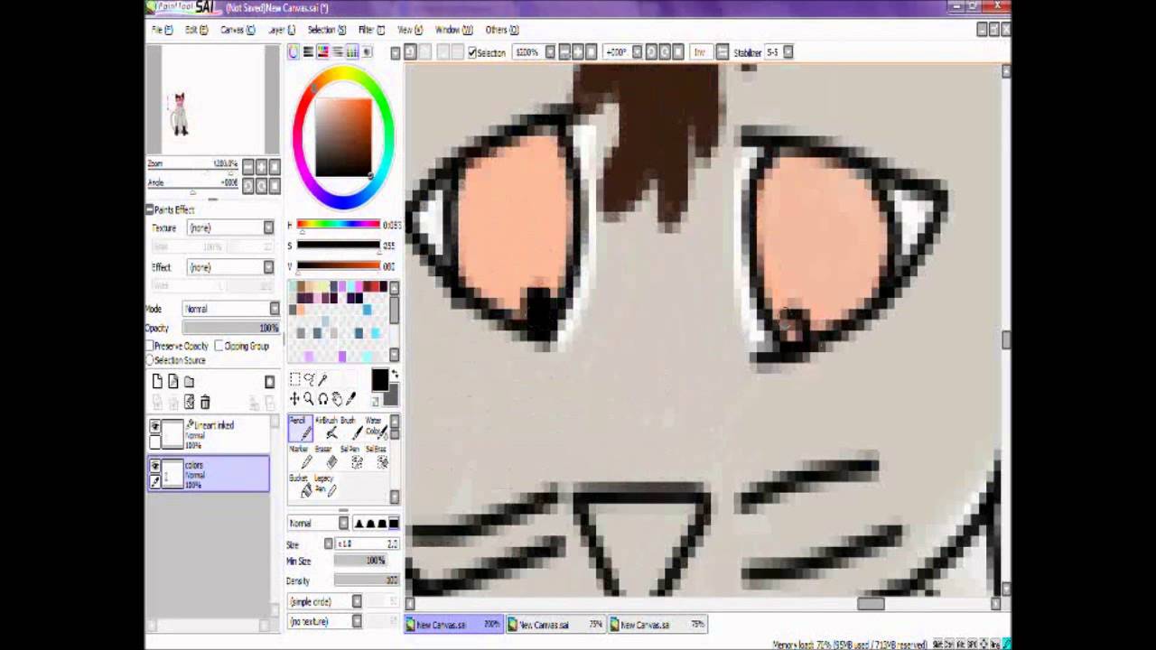
Task: Open the Canvas menu
Action: (238, 30)
